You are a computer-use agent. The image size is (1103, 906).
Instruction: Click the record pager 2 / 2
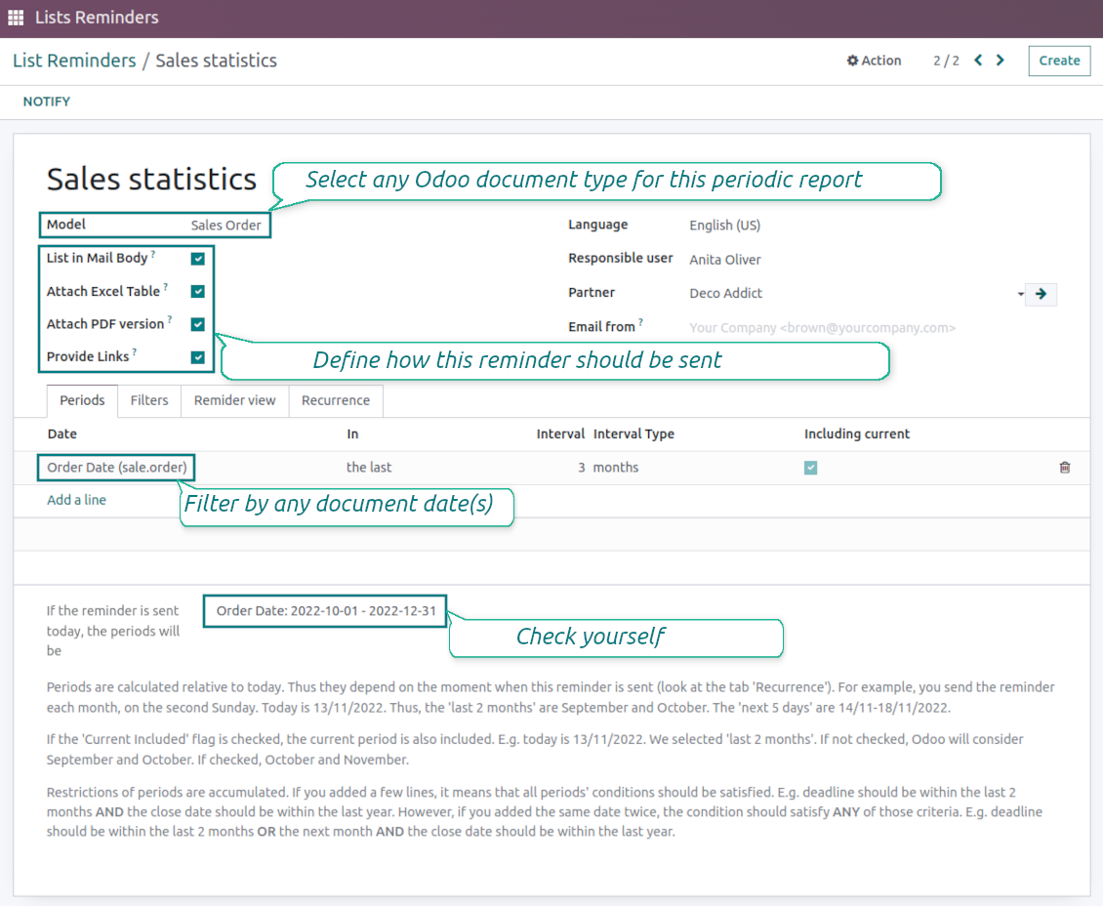pos(946,61)
